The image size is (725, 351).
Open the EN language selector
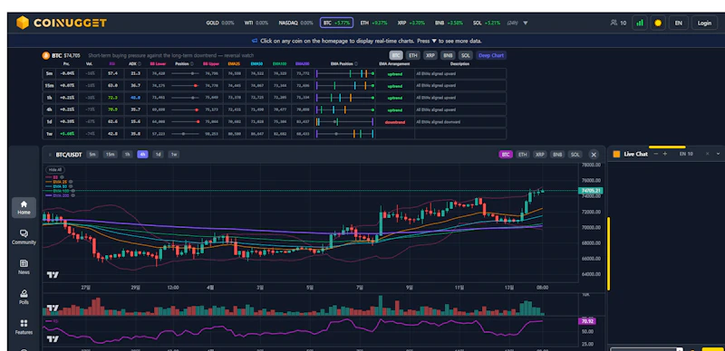click(x=678, y=23)
